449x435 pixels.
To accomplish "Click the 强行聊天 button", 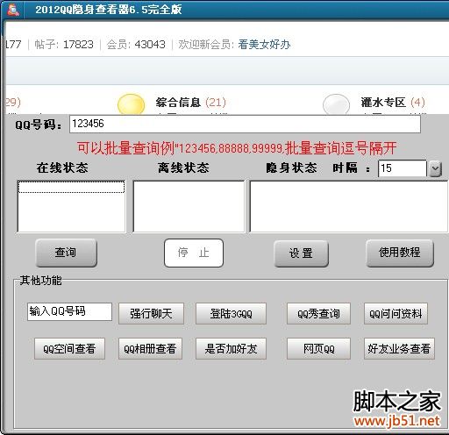I will pyautogui.click(x=151, y=314).
